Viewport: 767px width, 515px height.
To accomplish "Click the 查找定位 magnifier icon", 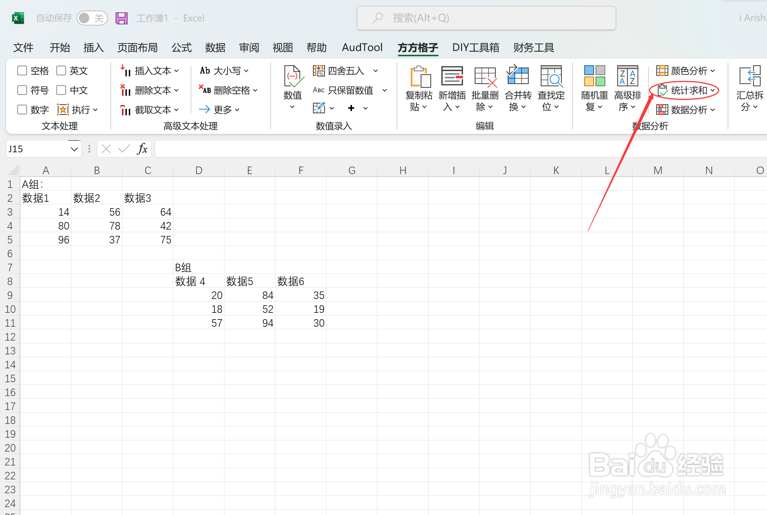I will (551, 77).
